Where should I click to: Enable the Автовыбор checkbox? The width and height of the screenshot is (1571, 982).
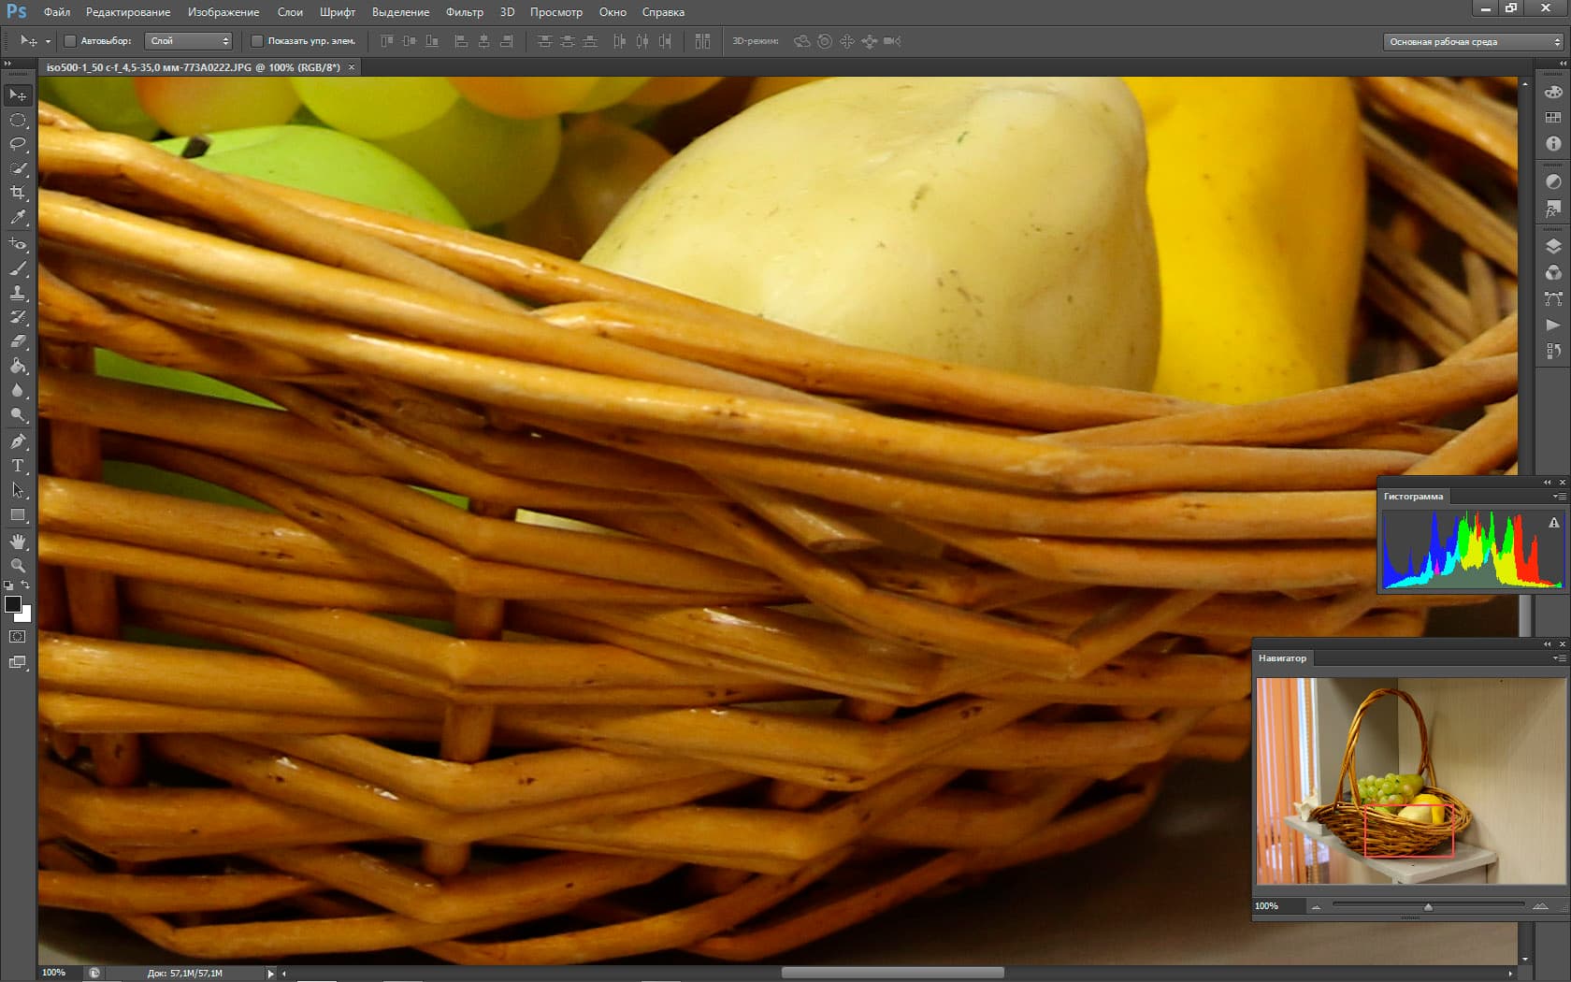(69, 41)
